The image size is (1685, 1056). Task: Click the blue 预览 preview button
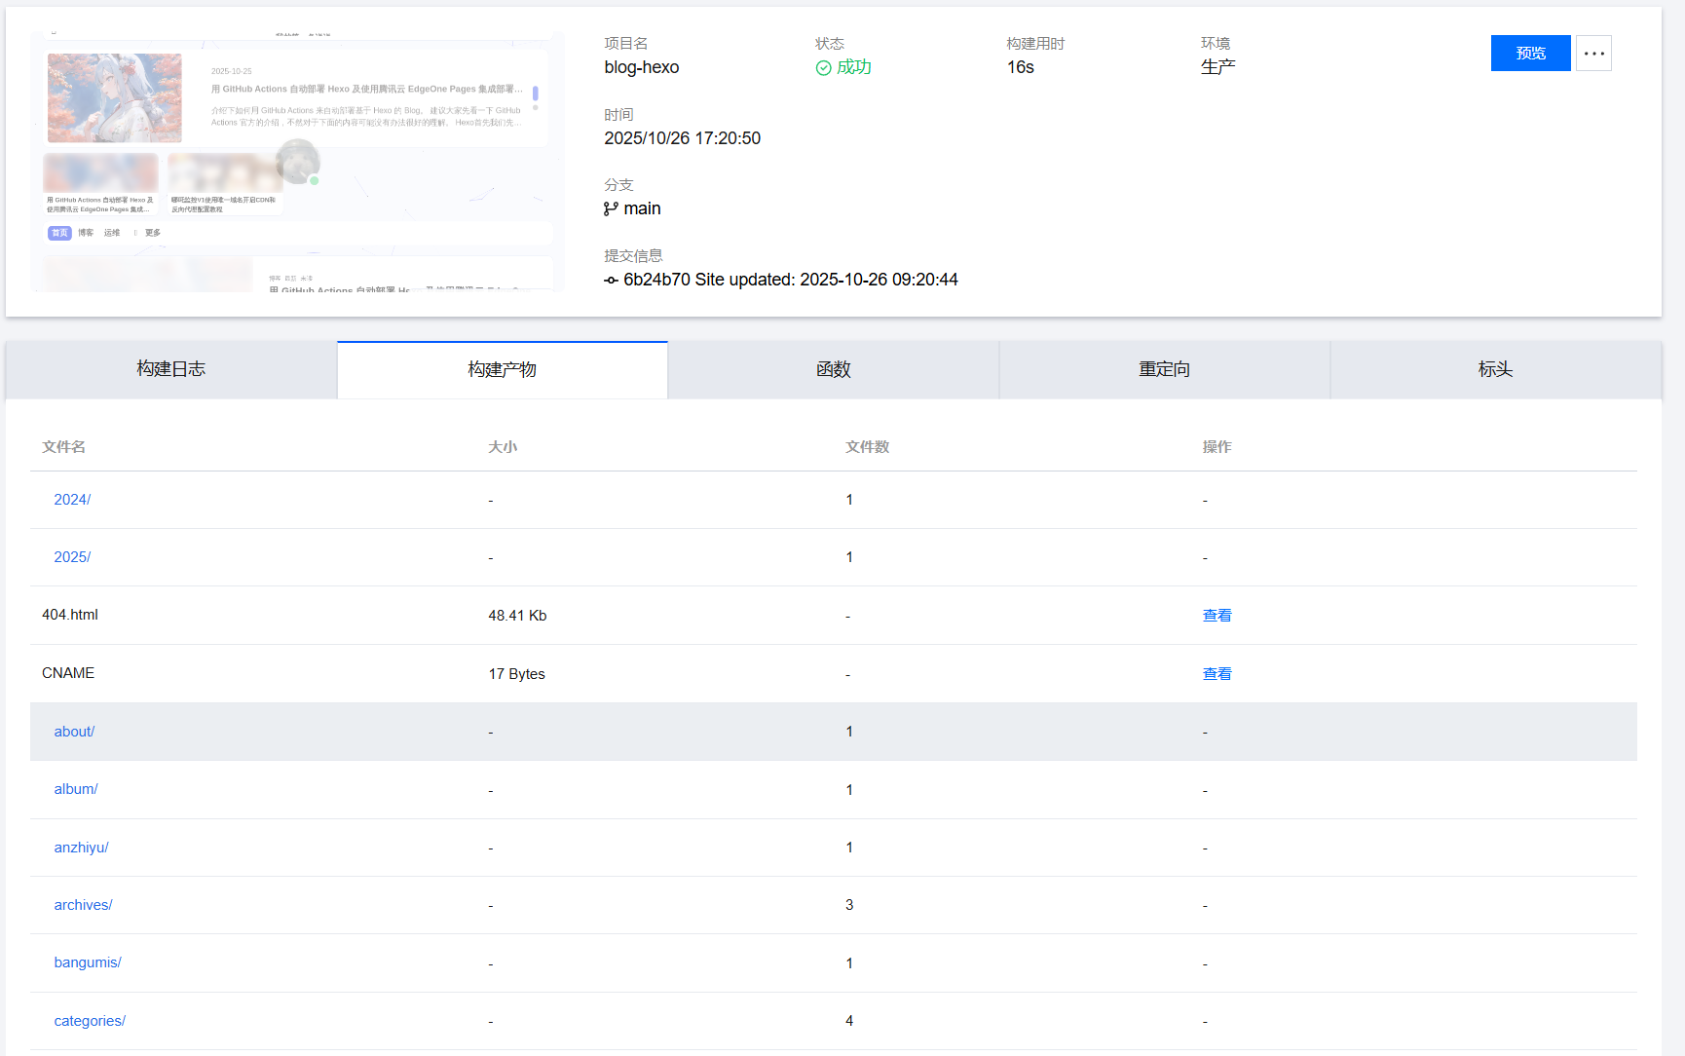point(1530,54)
